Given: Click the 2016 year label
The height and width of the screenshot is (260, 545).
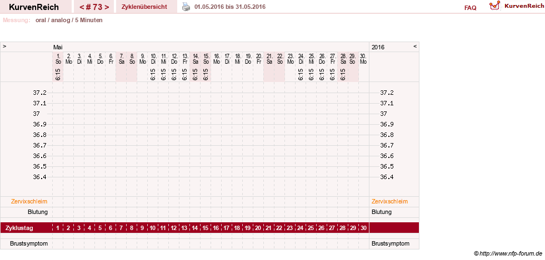Looking at the screenshot, I should point(378,47).
